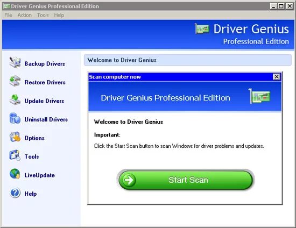The width and height of the screenshot is (296, 228).
Task: Click the green arrow on Start Scan
Action: [129, 180]
